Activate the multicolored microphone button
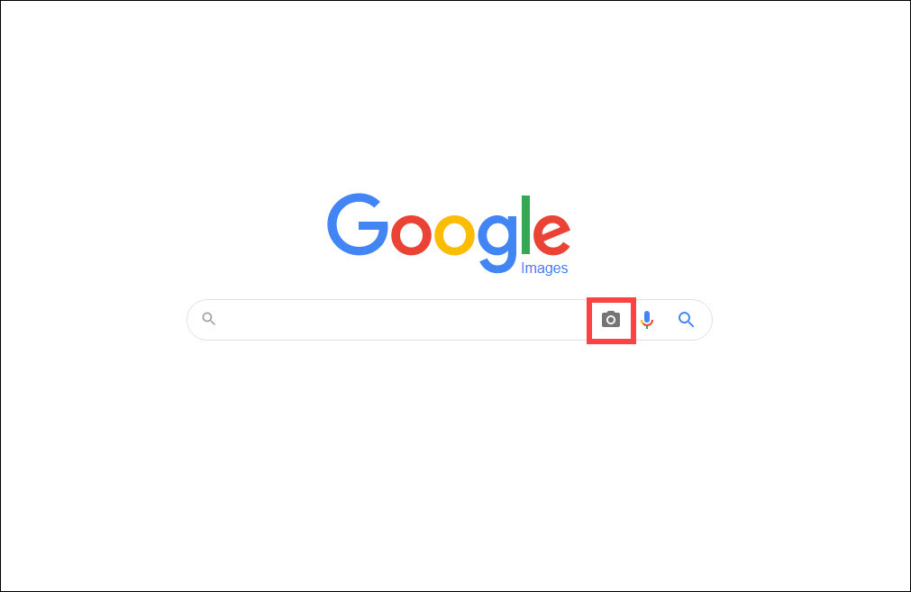 point(647,320)
